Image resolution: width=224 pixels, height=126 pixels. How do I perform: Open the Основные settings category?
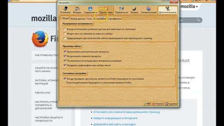pyautogui.click(x=65, y=10)
